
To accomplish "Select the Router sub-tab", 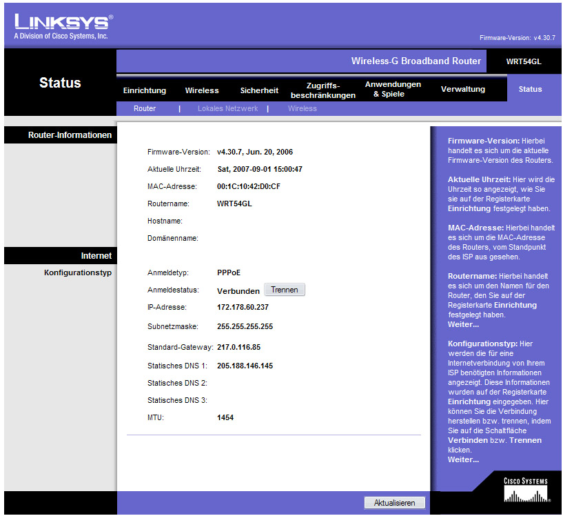I will pos(145,108).
